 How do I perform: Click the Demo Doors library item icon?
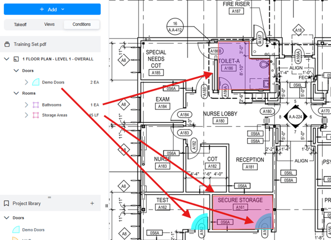[x=16, y=230]
